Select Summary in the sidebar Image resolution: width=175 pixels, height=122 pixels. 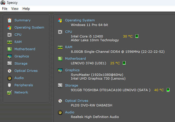[x=23, y=20]
